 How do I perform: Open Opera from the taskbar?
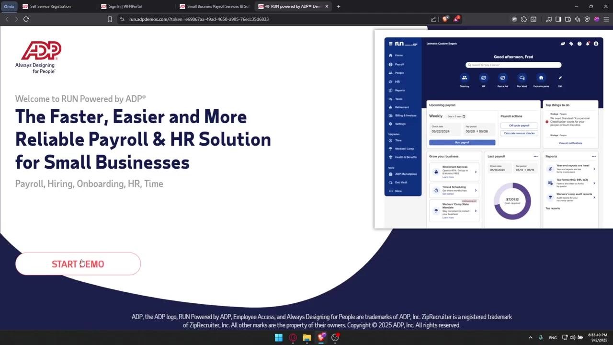tap(293, 337)
